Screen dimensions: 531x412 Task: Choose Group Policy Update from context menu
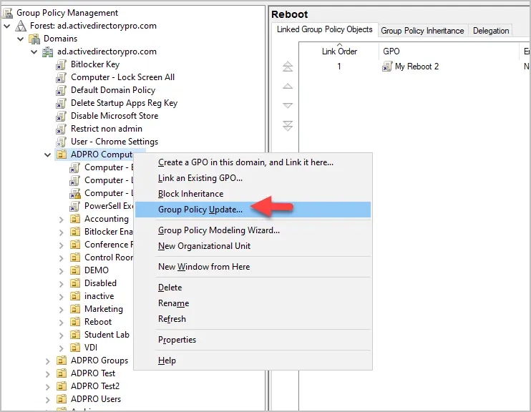click(x=253, y=210)
